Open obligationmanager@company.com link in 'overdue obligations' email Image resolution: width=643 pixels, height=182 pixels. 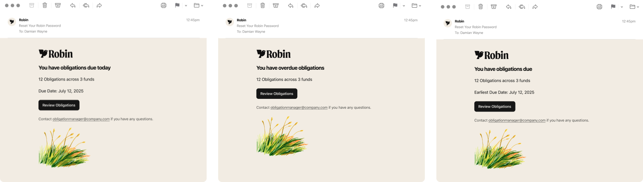click(x=299, y=108)
